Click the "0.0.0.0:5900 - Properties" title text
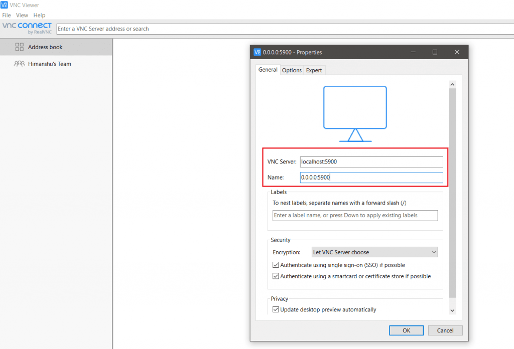Screen dimensions: 514x349 click(293, 52)
